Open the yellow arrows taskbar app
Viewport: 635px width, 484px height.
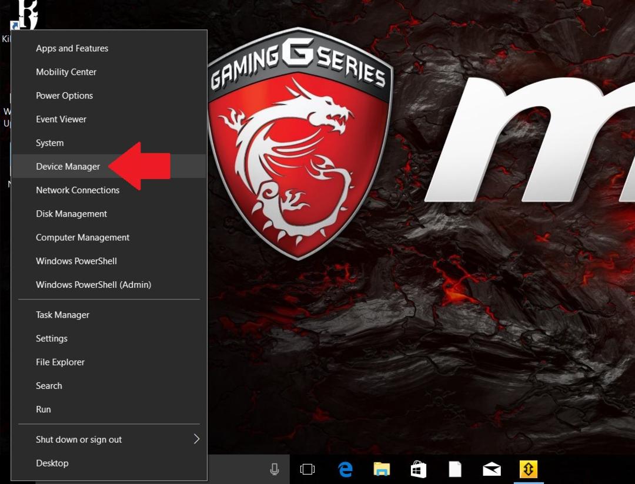click(x=529, y=469)
